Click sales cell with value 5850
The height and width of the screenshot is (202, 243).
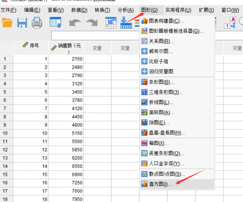(66, 150)
